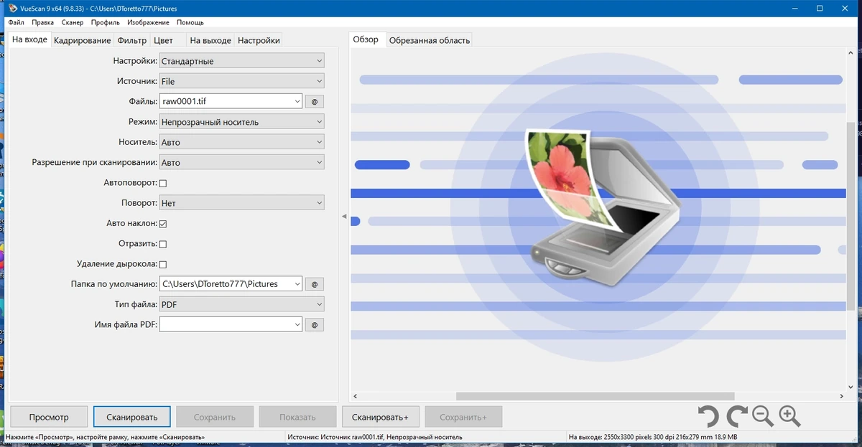Open the Поворот dropdown showing Нет
Image resolution: width=862 pixels, height=447 pixels.
pos(241,203)
